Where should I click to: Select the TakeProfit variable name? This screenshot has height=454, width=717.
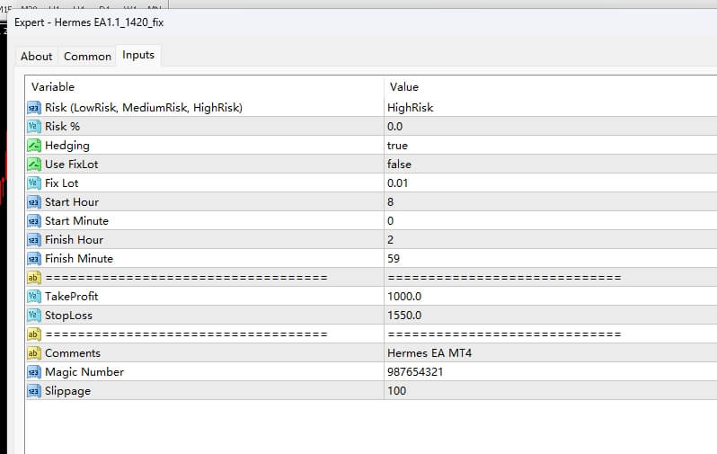pos(71,296)
